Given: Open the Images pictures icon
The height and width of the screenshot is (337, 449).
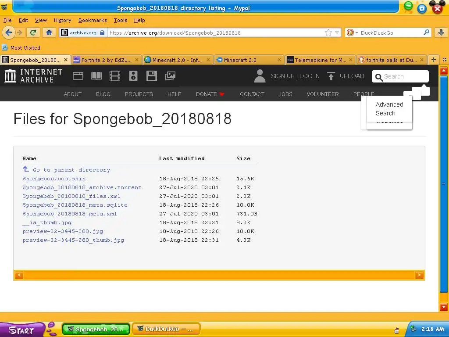Looking at the screenshot, I should click(x=170, y=76).
